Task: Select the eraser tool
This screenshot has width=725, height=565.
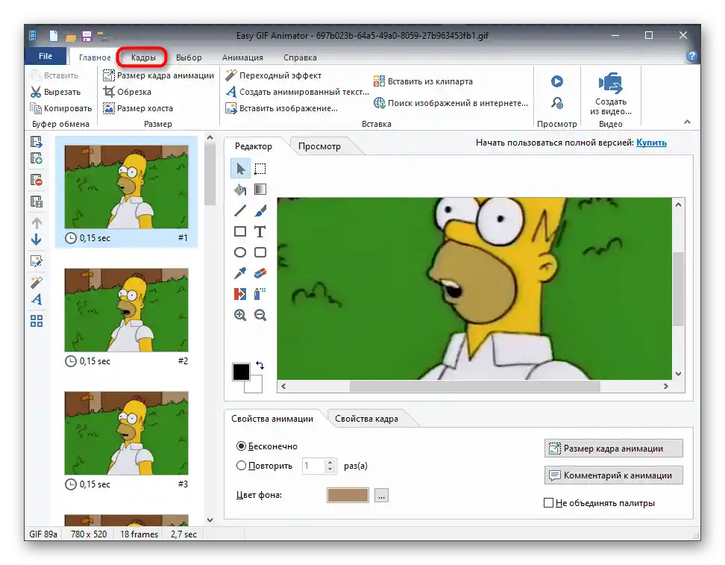Action: coord(260,273)
